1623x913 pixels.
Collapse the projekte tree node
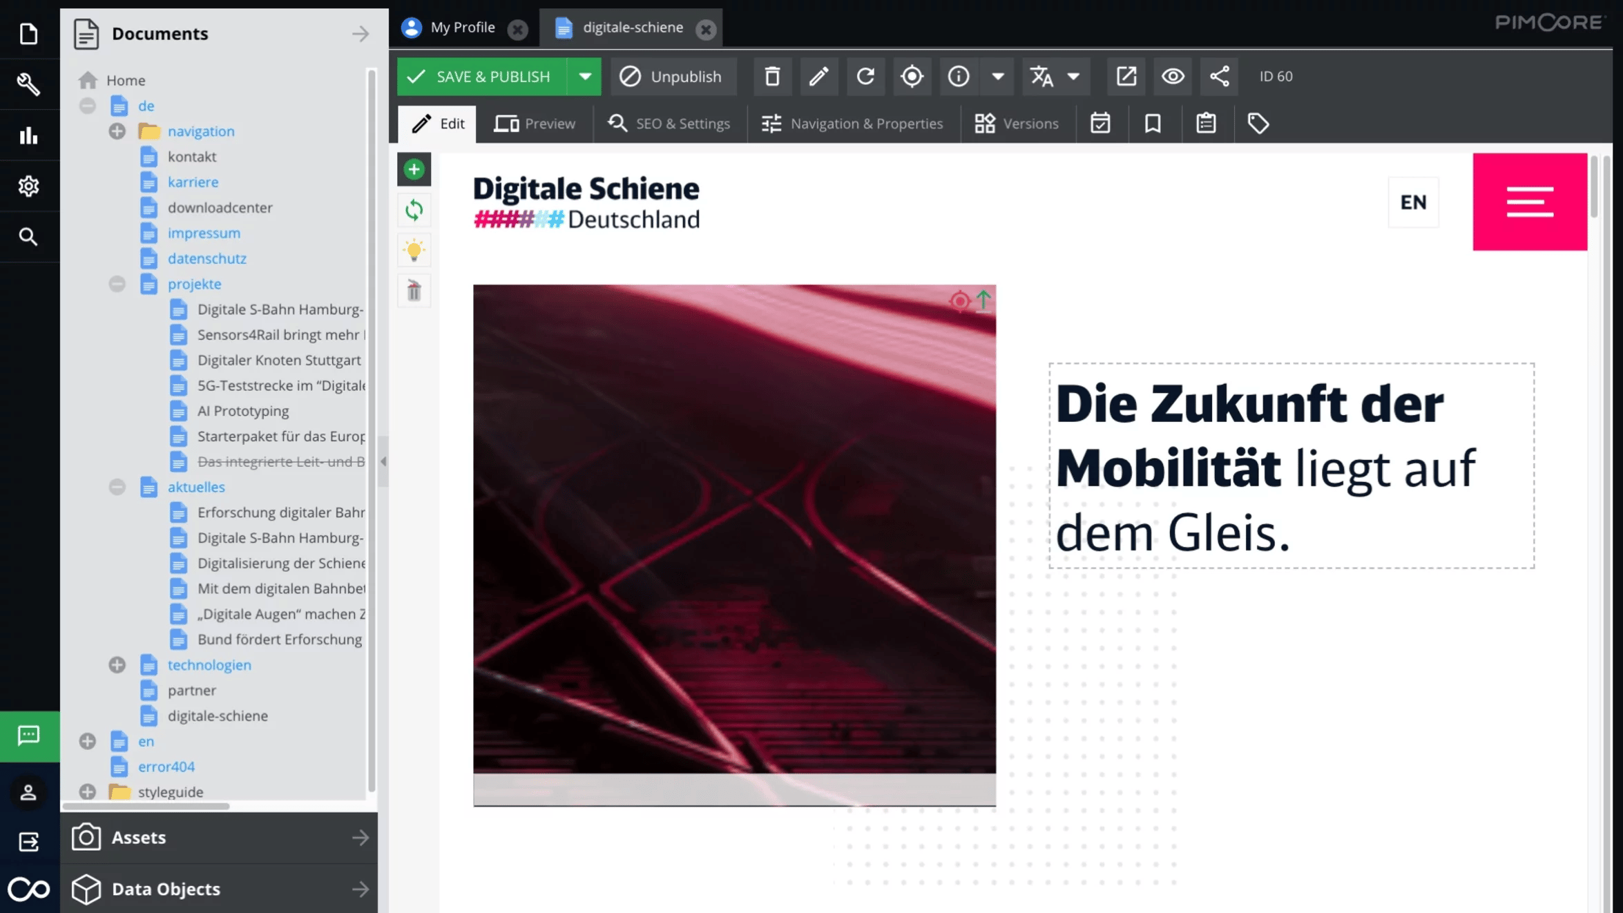click(x=117, y=284)
